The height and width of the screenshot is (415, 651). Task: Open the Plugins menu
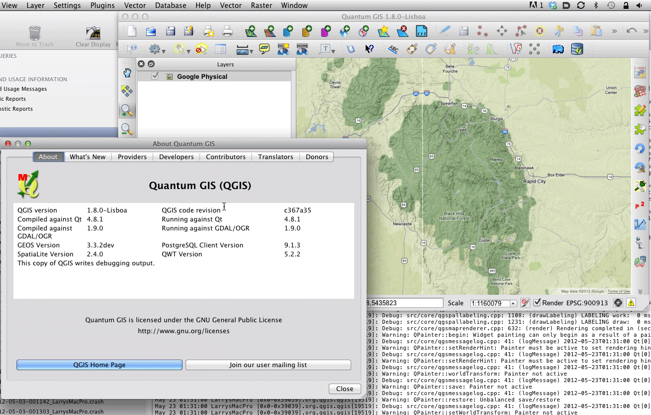pos(102,5)
